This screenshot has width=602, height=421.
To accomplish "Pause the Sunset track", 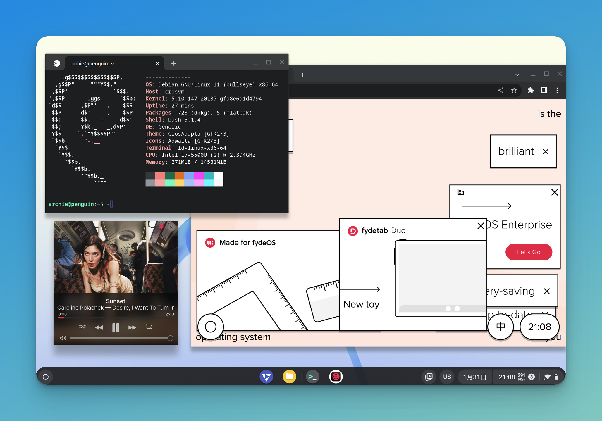I will point(116,327).
